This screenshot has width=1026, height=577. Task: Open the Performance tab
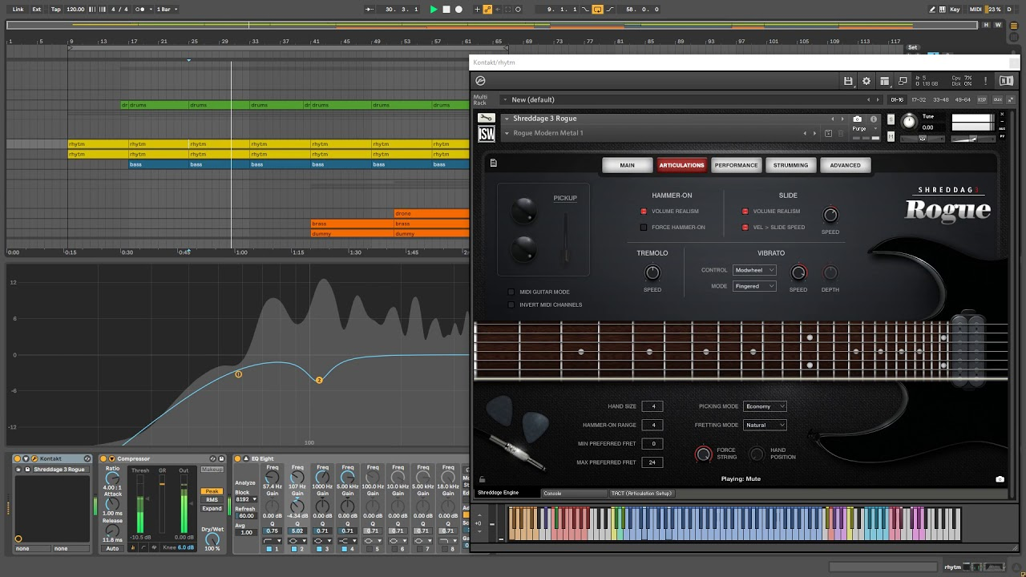tap(736, 165)
